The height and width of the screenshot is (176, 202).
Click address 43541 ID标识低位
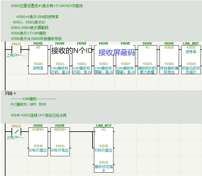pos(60,148)
